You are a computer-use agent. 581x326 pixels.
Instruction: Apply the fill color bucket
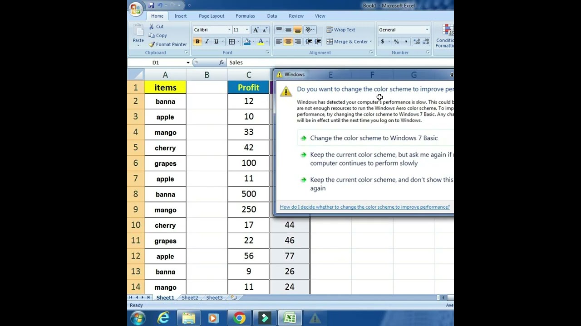(247, 42)
